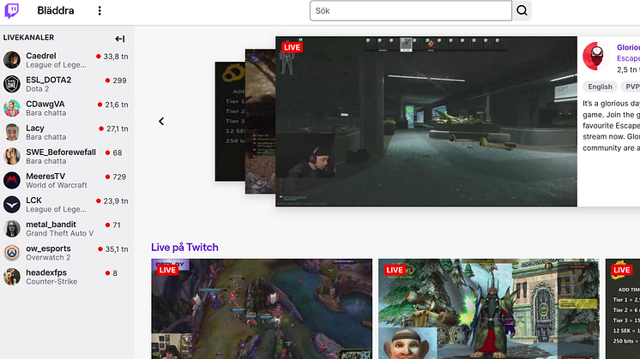Image resolution: width=640 pixels, height=359 pixels.
Task: Open the LCK channel avatar
Action: point(12,204)
